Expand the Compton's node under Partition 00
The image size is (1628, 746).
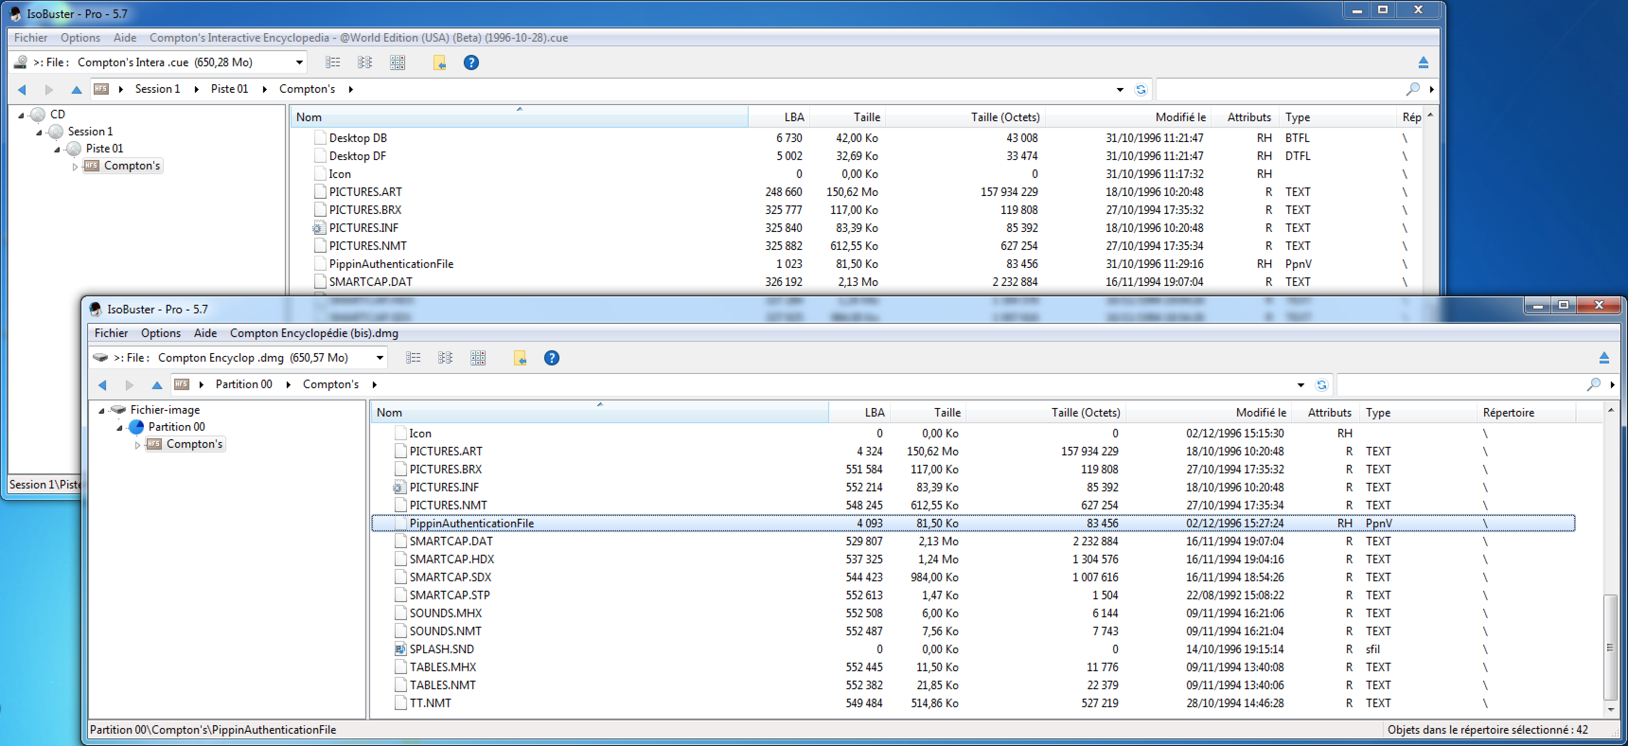pos(137,444)
